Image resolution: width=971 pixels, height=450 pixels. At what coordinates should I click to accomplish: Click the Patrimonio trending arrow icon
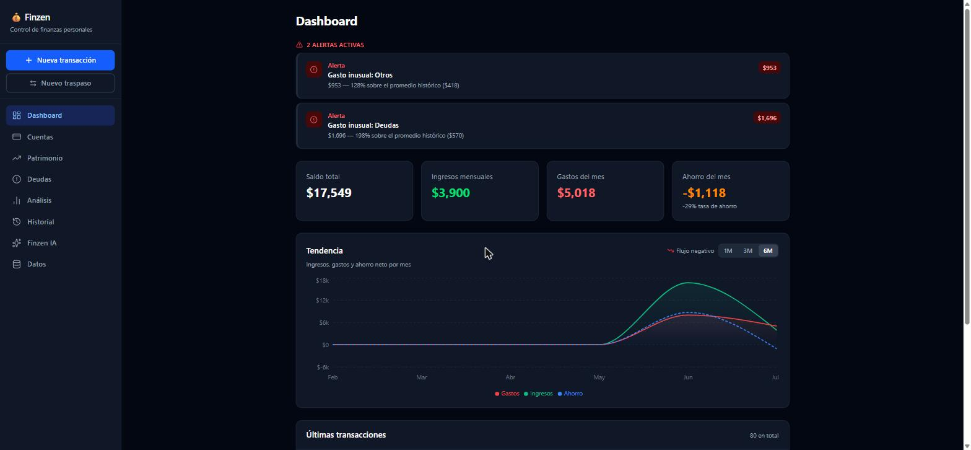click(x=17, y=158)
